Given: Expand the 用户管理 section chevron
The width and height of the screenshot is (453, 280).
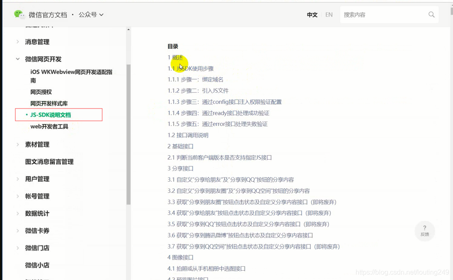Looking at the screenshot, I should 17,179.
